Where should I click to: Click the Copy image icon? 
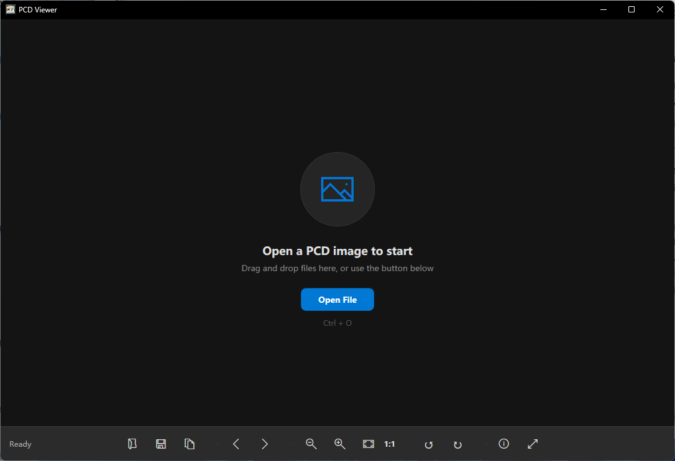click(x=190, y=444)
